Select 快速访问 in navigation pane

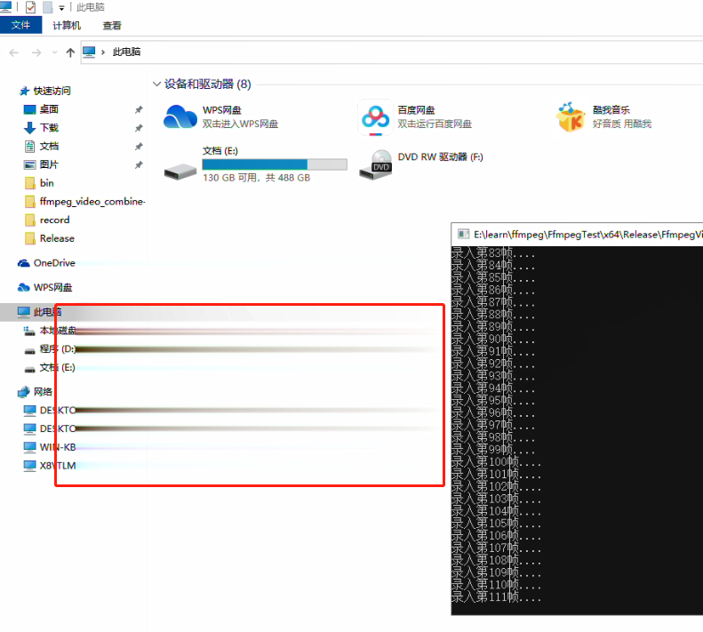(x=52, y=91)
